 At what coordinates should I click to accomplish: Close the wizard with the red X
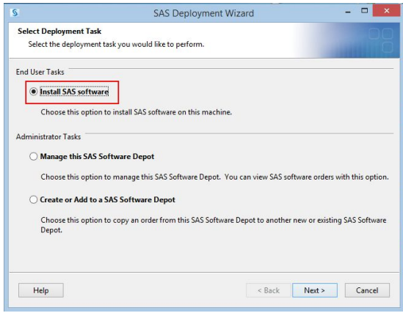pyautogui.click(x=386, y=11)
